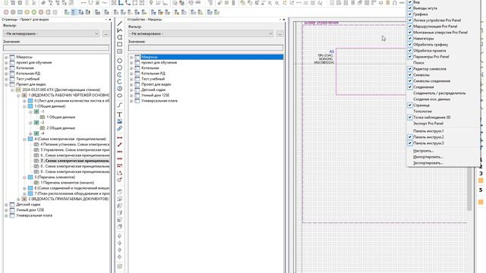This screenshot has height=273, width=486.
Task: Select the Rectangle drawing tool
Action: point(120,44)
